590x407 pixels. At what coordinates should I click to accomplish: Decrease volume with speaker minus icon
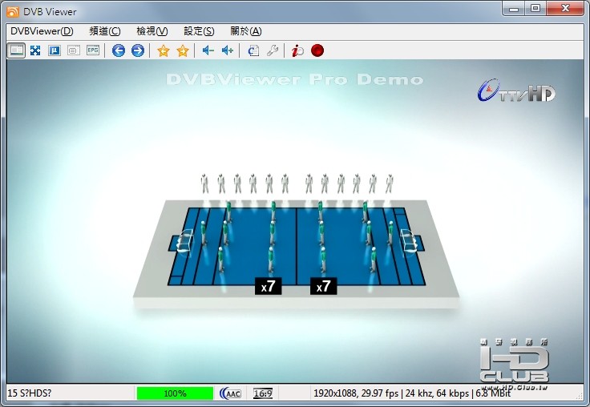[x=208, y=50]
